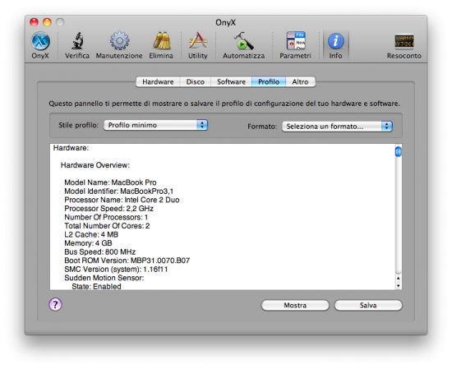The width and height of the screenshot is (452, 369).
Task: Click the 'Memory: 4 GB' line
Action: tap(88, 243)
